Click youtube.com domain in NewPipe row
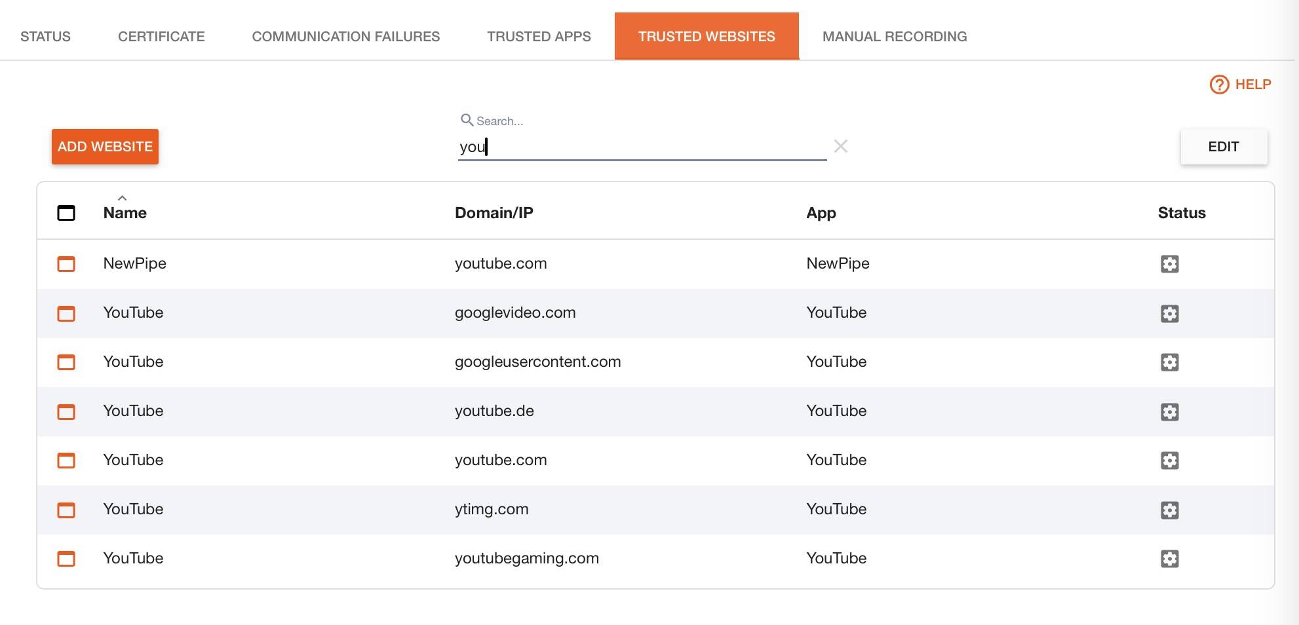Image resolution: width=1299 pixels, height=625 pixels. pyautogui.click(x=501, y=263)
